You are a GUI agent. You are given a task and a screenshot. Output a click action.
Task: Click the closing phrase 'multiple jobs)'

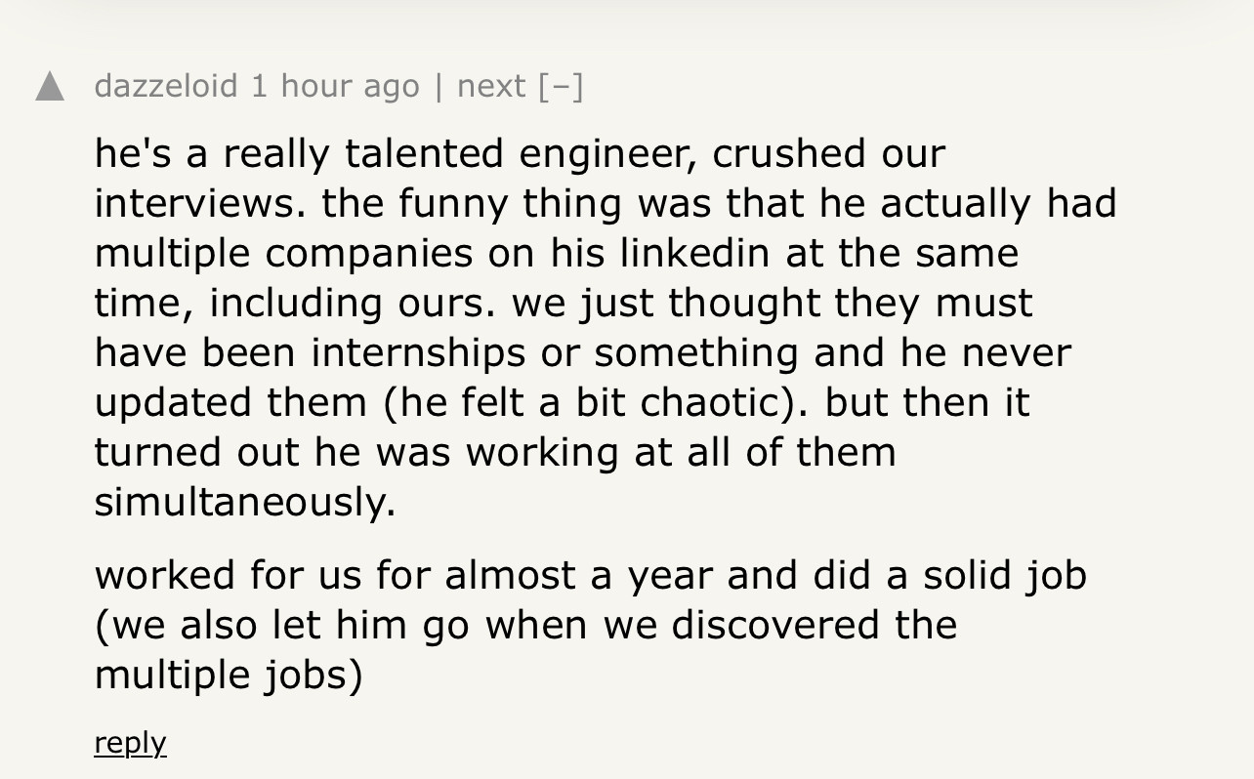[x=229, y=676]
